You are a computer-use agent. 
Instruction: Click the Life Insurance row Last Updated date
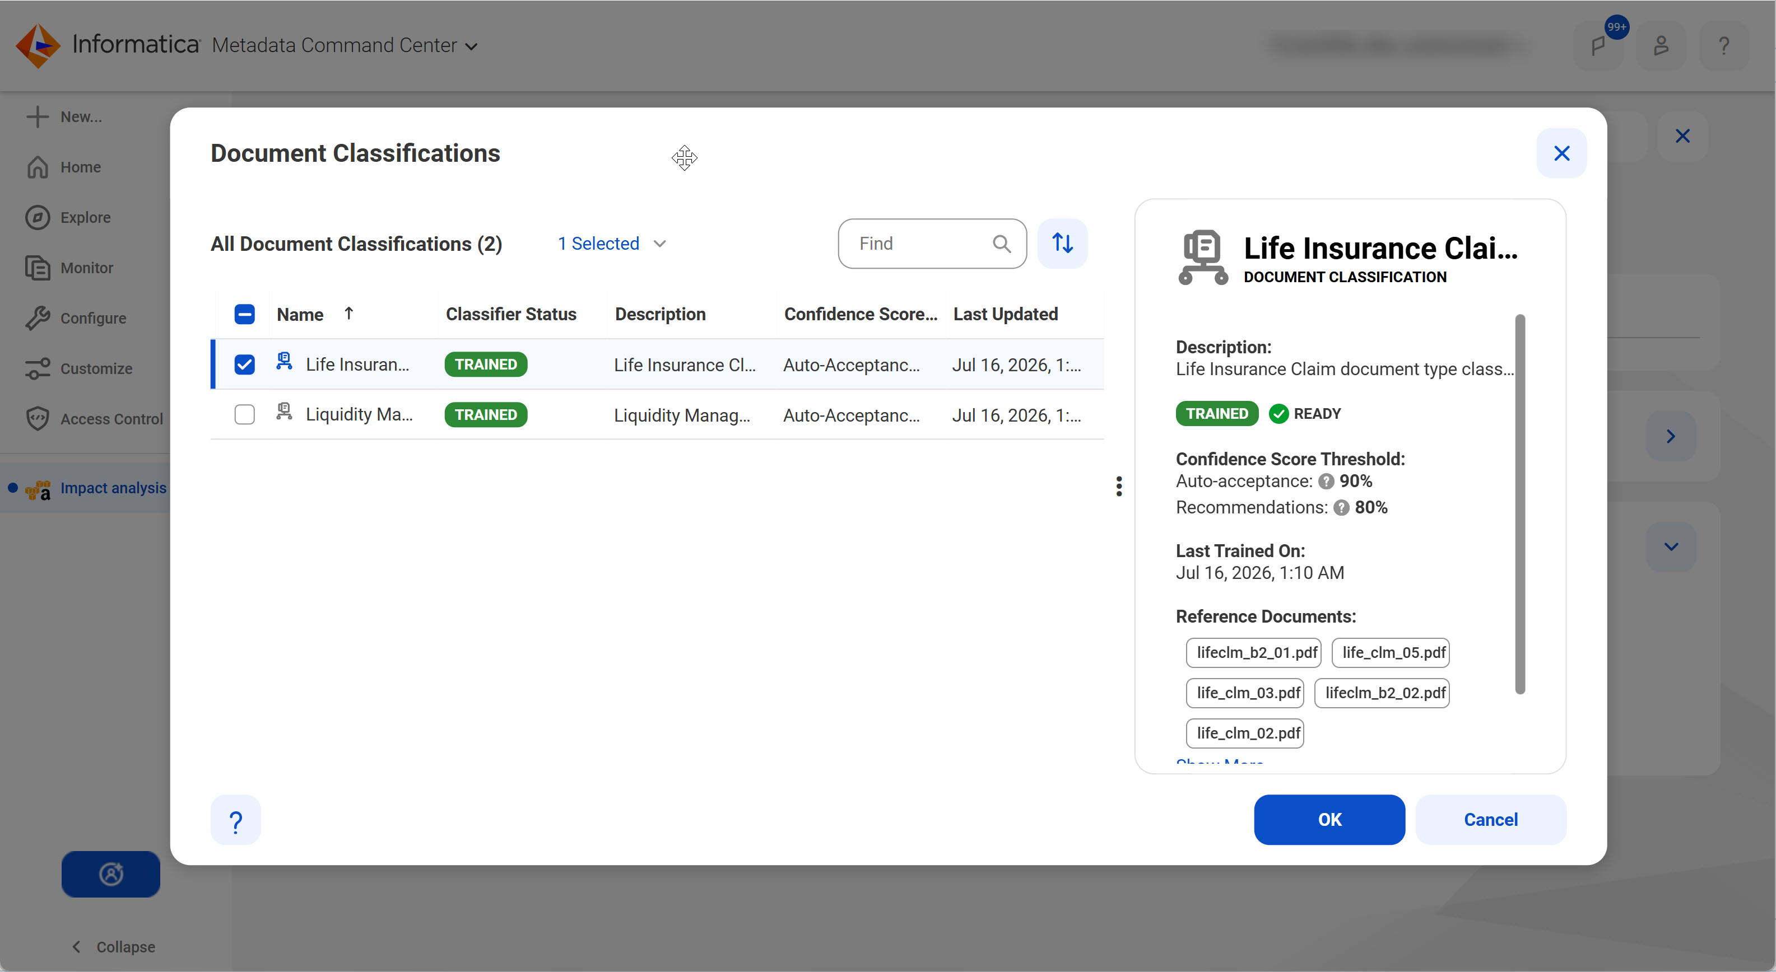(x=1016, y=364)
